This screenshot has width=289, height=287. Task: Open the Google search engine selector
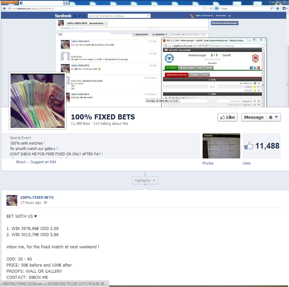[217, 8]
